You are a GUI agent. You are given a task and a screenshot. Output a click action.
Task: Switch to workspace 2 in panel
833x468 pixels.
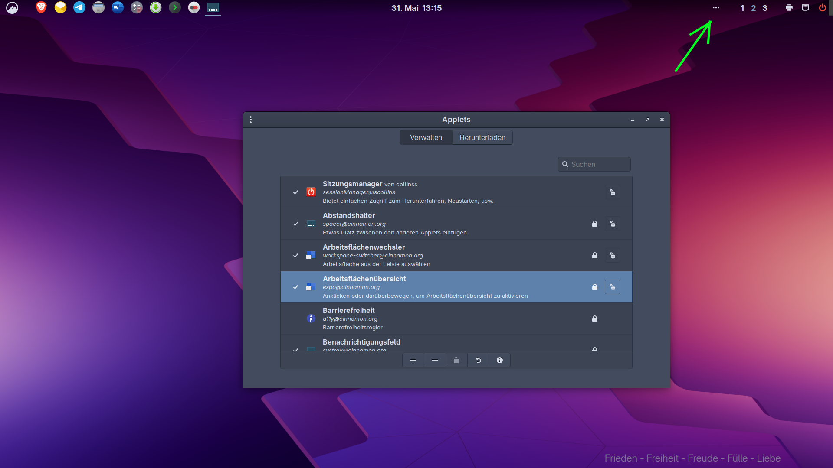(x=754, y=8)
